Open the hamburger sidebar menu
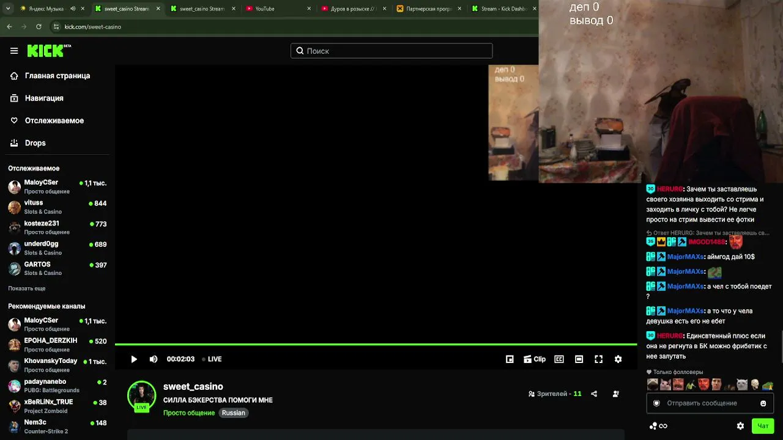 pyautogui.click(x=14, y=51)
